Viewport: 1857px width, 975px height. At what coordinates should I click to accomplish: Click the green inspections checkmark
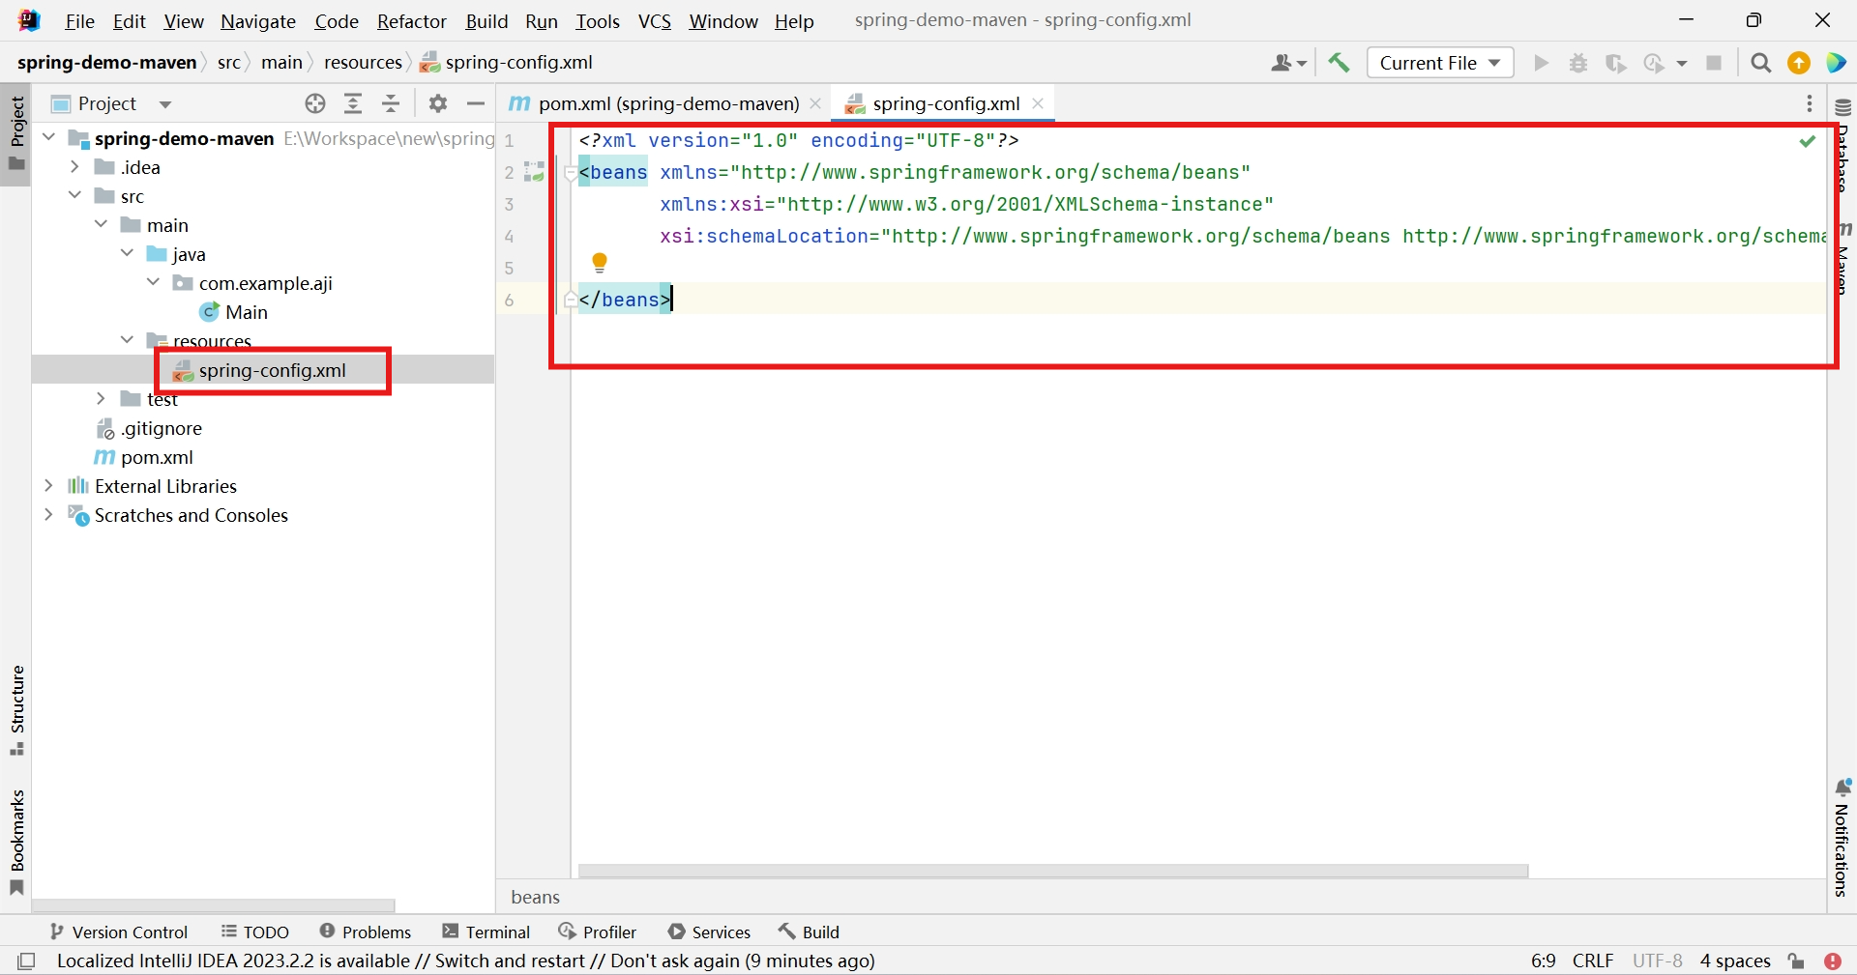[1807, 141]
